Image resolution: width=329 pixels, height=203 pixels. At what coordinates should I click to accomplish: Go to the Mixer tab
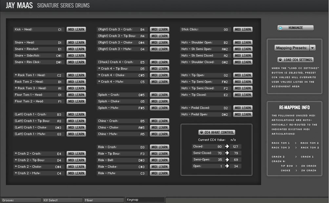coord(104,200)
